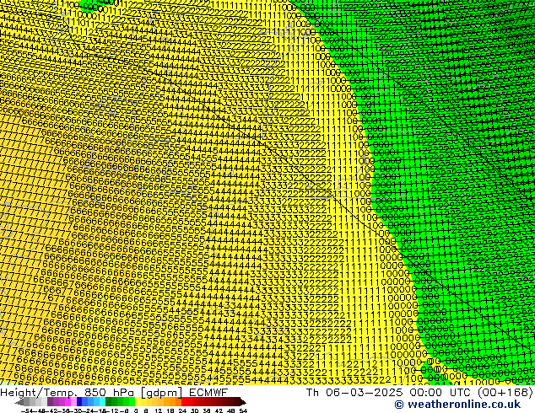Image resolution: width=535 pixels, height=413 pixels.
Task: Click the gray left arrow of color scale
Action: pos(19,402)
